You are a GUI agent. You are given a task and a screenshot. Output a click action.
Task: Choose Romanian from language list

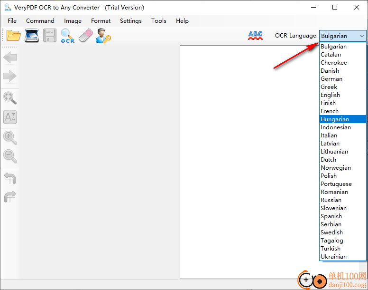pos(343,192)
